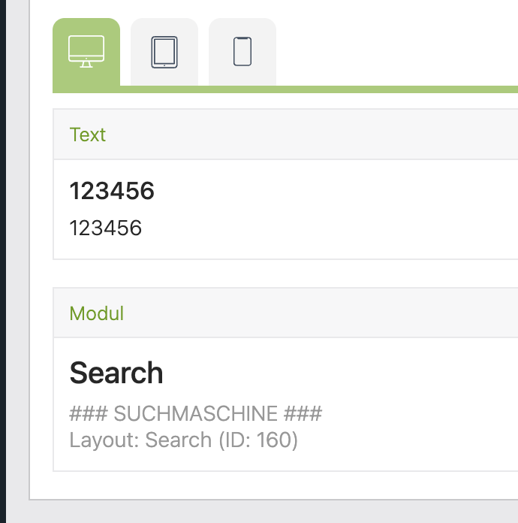Click the "Layout: Search (ID: 160)" line
The image size is (518, 523).
point(184,440)
